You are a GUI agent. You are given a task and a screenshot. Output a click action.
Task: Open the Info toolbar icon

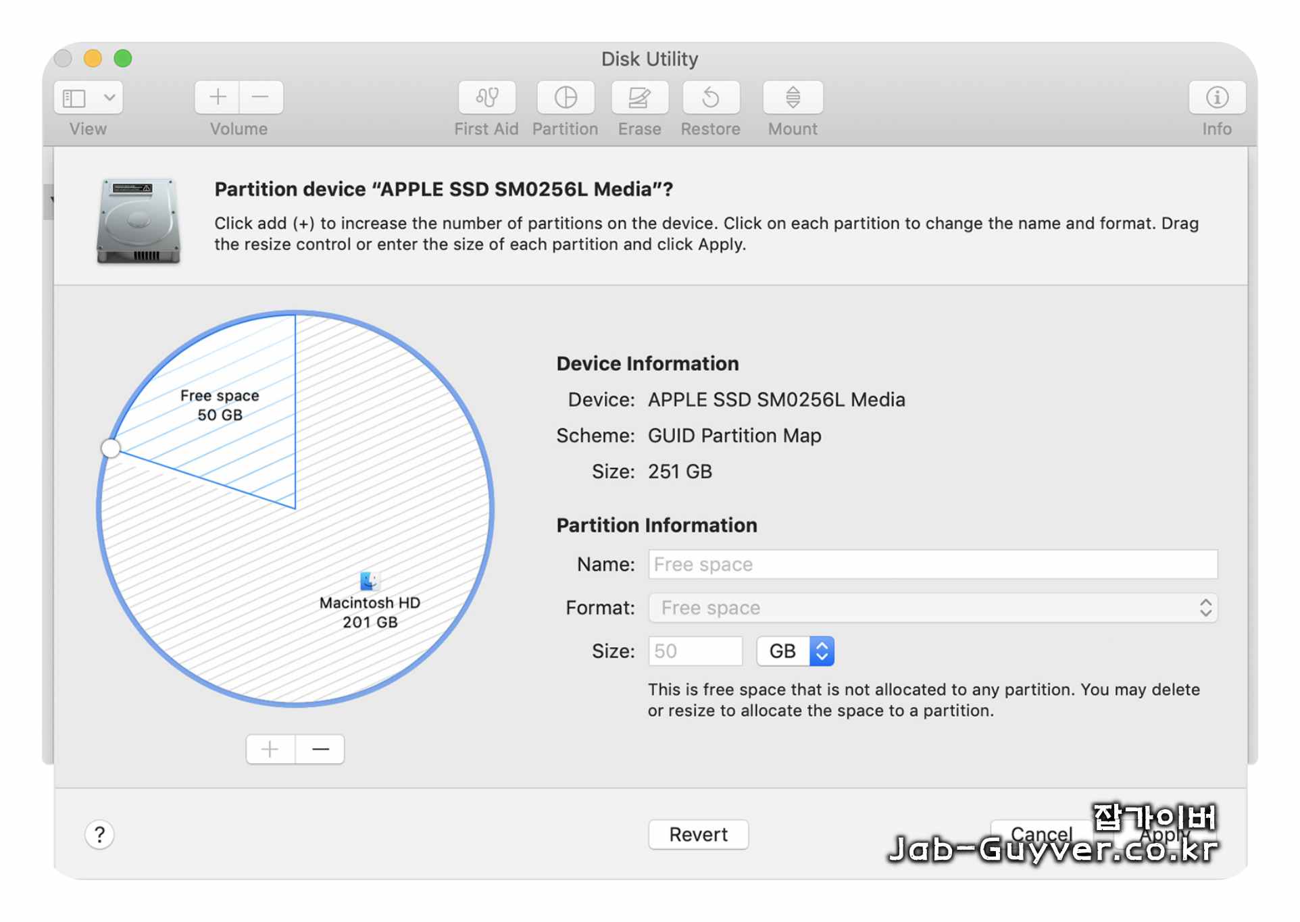coord(1217,97)
